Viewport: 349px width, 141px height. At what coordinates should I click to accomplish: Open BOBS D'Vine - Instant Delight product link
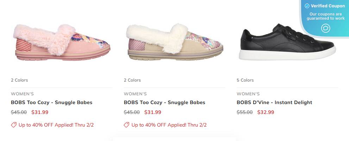[x=274, y=103]
